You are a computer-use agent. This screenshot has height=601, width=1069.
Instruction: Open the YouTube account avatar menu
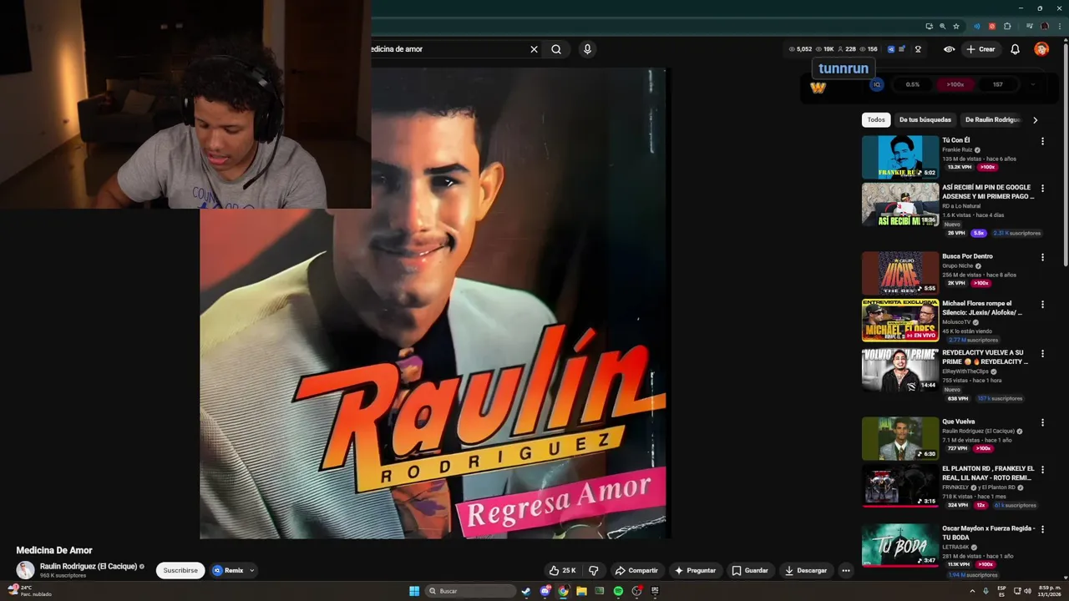pos(1041,49)
